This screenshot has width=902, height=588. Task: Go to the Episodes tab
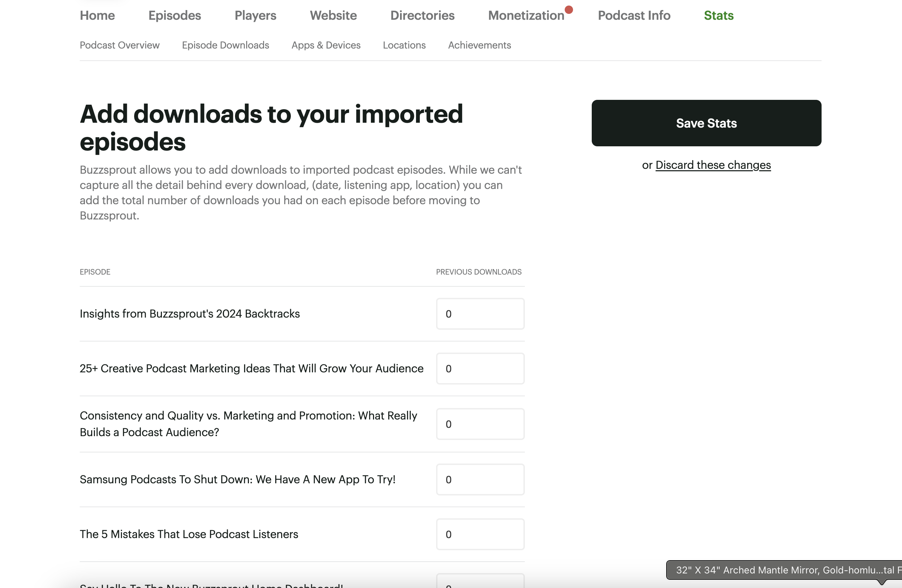174,15
